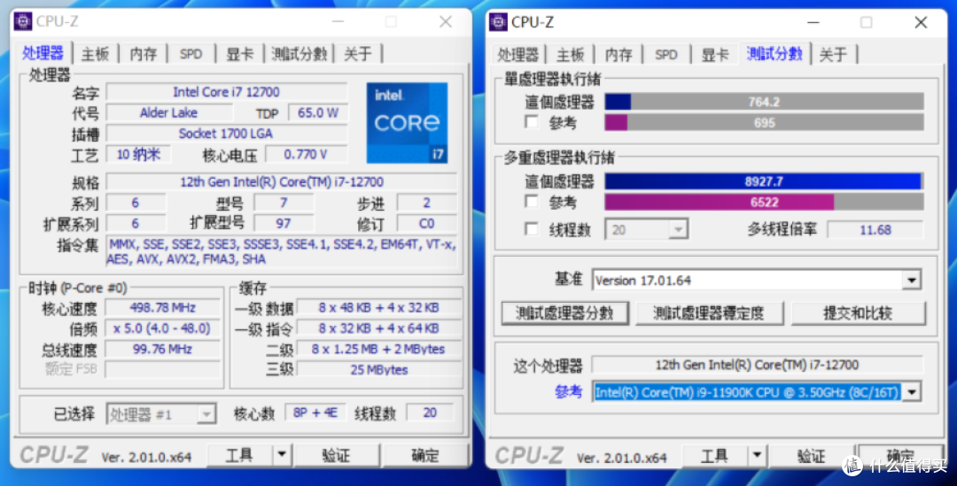Viewport: 957px width, 486px height.
Task: Open the 关于 tab in right window
Action: pos(833,54)
